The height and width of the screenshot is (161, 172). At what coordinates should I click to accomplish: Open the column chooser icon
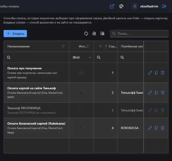click(x=102, y=34)
